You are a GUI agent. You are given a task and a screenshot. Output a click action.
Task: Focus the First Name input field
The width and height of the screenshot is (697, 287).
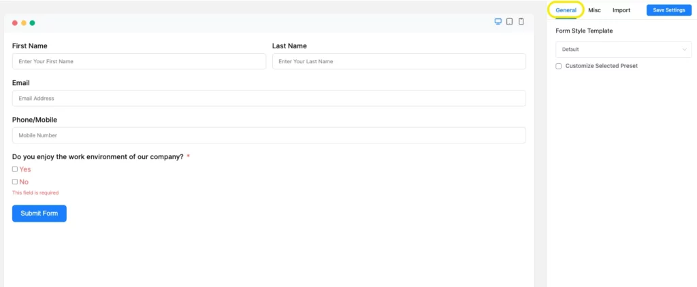139,61
